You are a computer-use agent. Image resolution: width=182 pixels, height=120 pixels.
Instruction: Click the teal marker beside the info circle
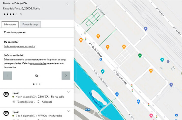click(x=162, y=60)
